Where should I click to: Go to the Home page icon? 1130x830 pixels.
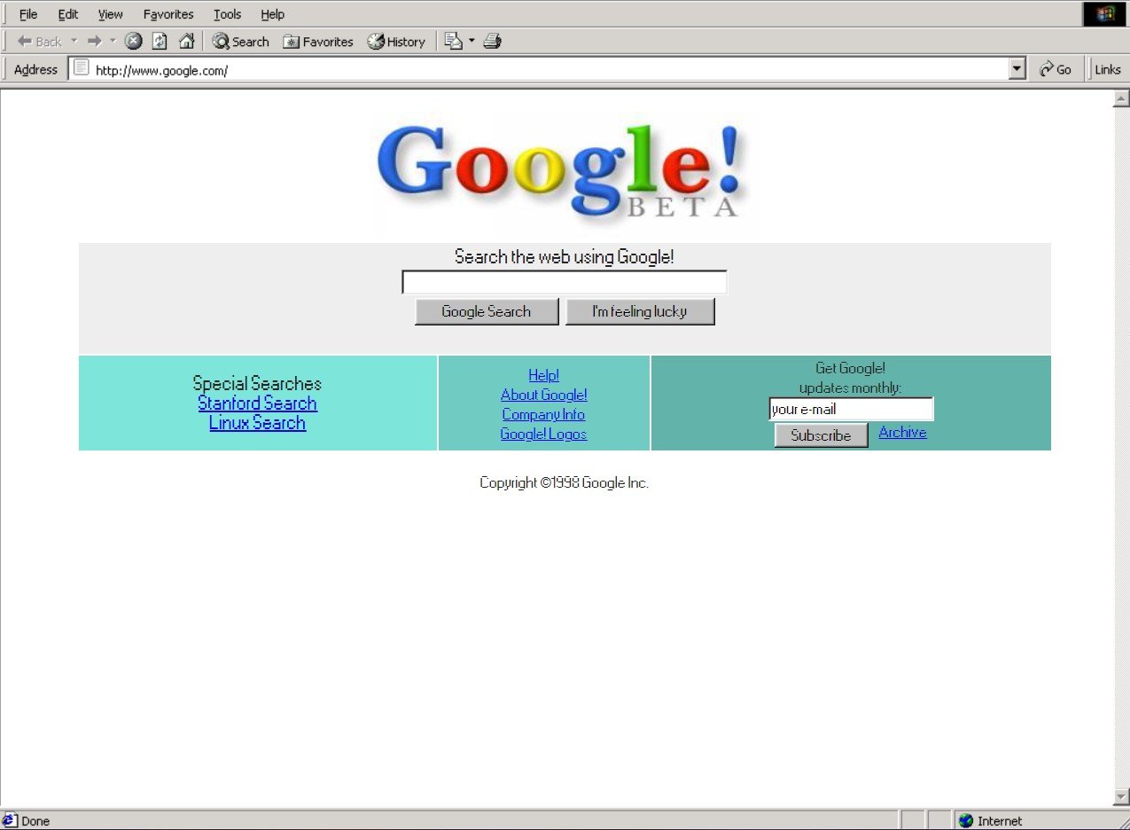tap(186, 42)
